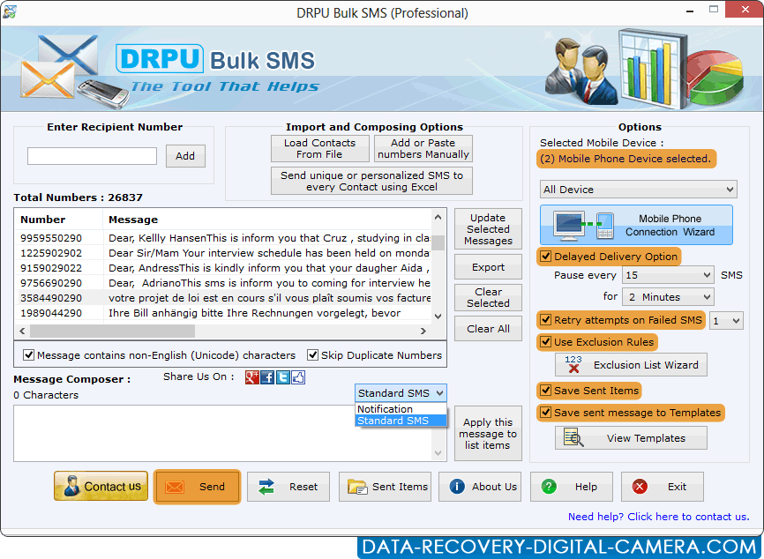
Task: Toggle Retry attempts on Failed SMS
Action: [x=546, y=320]
